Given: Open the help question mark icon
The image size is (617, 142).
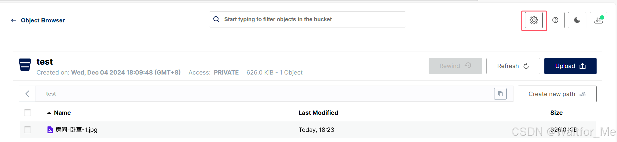Looking at the screenshot, I should click(x=555, y=20).
